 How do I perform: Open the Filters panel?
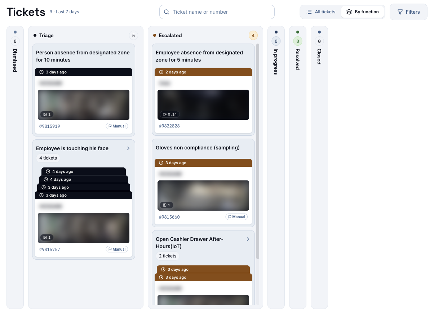click(408, 12)
